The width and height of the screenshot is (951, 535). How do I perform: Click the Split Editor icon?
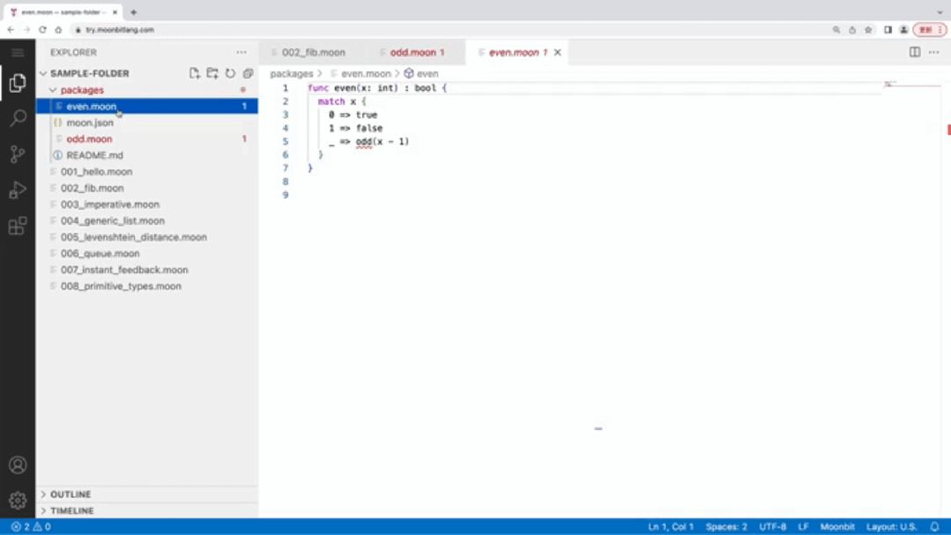915,52
